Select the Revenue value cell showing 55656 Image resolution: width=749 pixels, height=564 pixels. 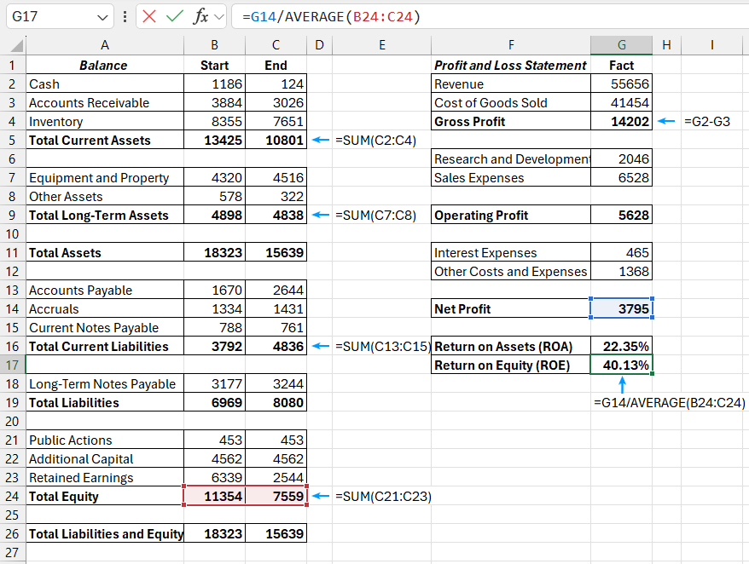(621, 83)
